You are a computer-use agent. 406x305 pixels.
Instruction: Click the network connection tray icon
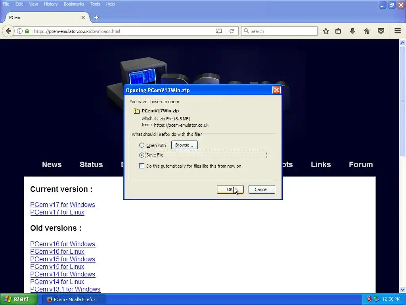(377, 299)
